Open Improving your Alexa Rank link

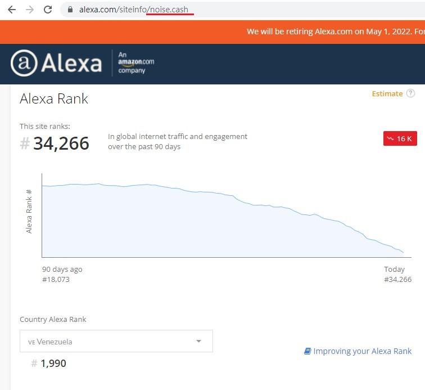[363, 351]
